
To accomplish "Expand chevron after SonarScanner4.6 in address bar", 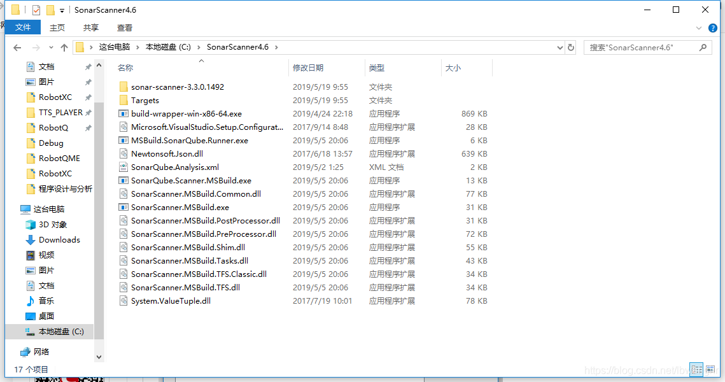I will click(276, 47).
